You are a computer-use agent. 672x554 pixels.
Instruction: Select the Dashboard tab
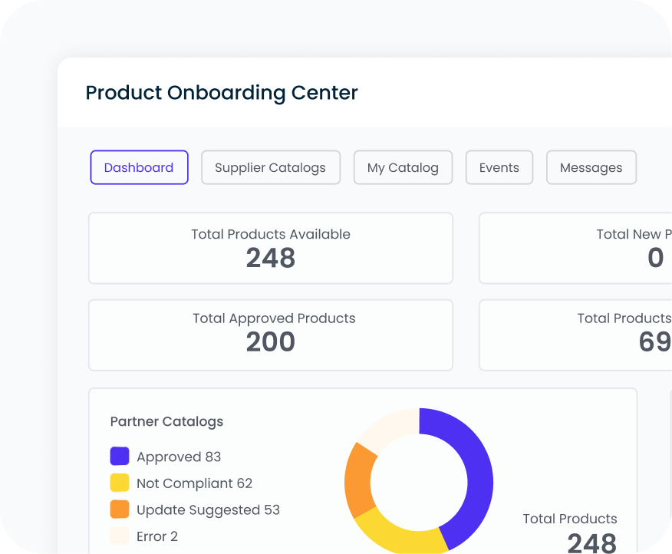tap(139, 167)
